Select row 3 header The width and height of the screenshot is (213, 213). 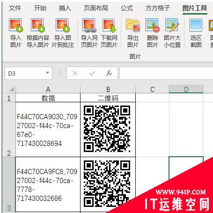9,184
